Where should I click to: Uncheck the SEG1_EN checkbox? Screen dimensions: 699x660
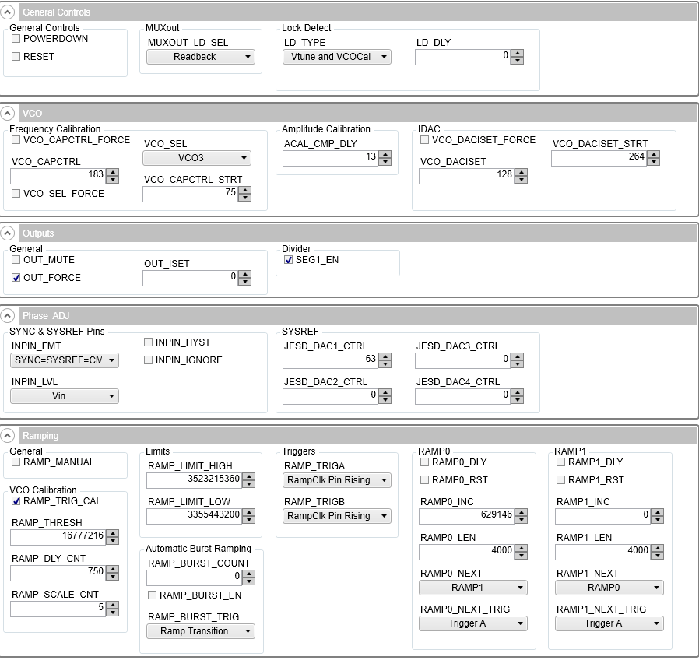coord(289,260)
